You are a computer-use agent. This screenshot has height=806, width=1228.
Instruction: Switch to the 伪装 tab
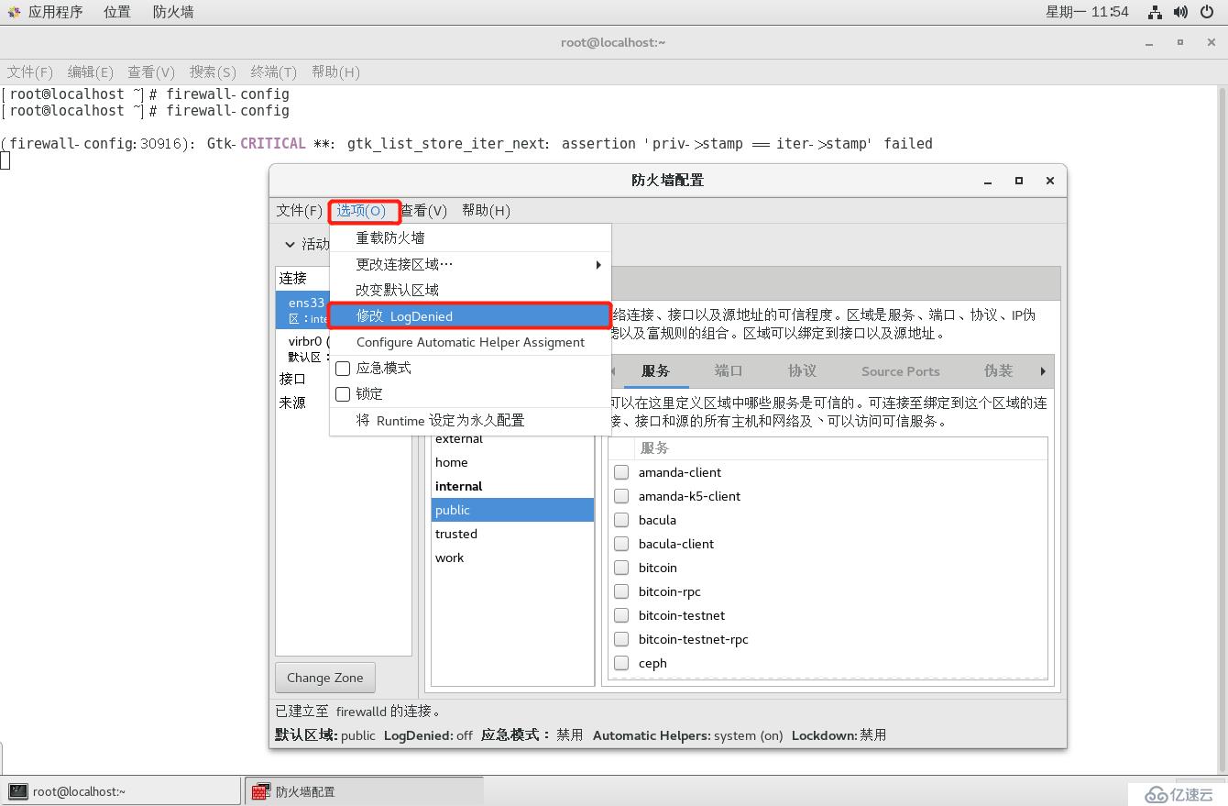coord(998,370)
